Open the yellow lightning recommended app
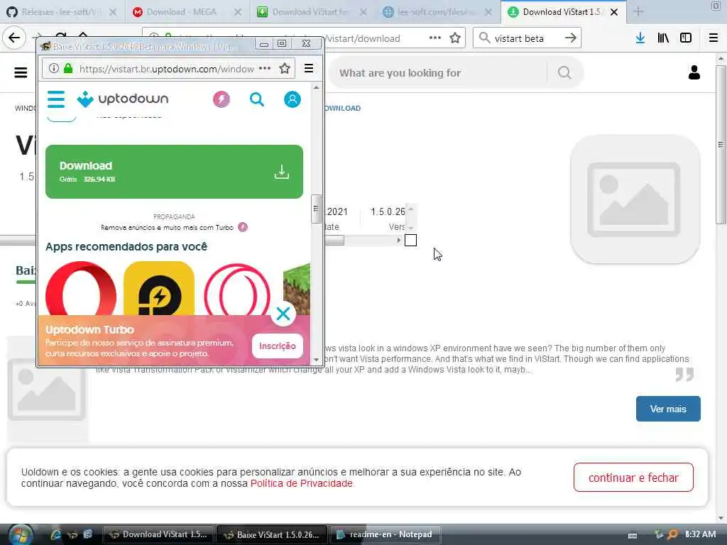 pos(159,290)
